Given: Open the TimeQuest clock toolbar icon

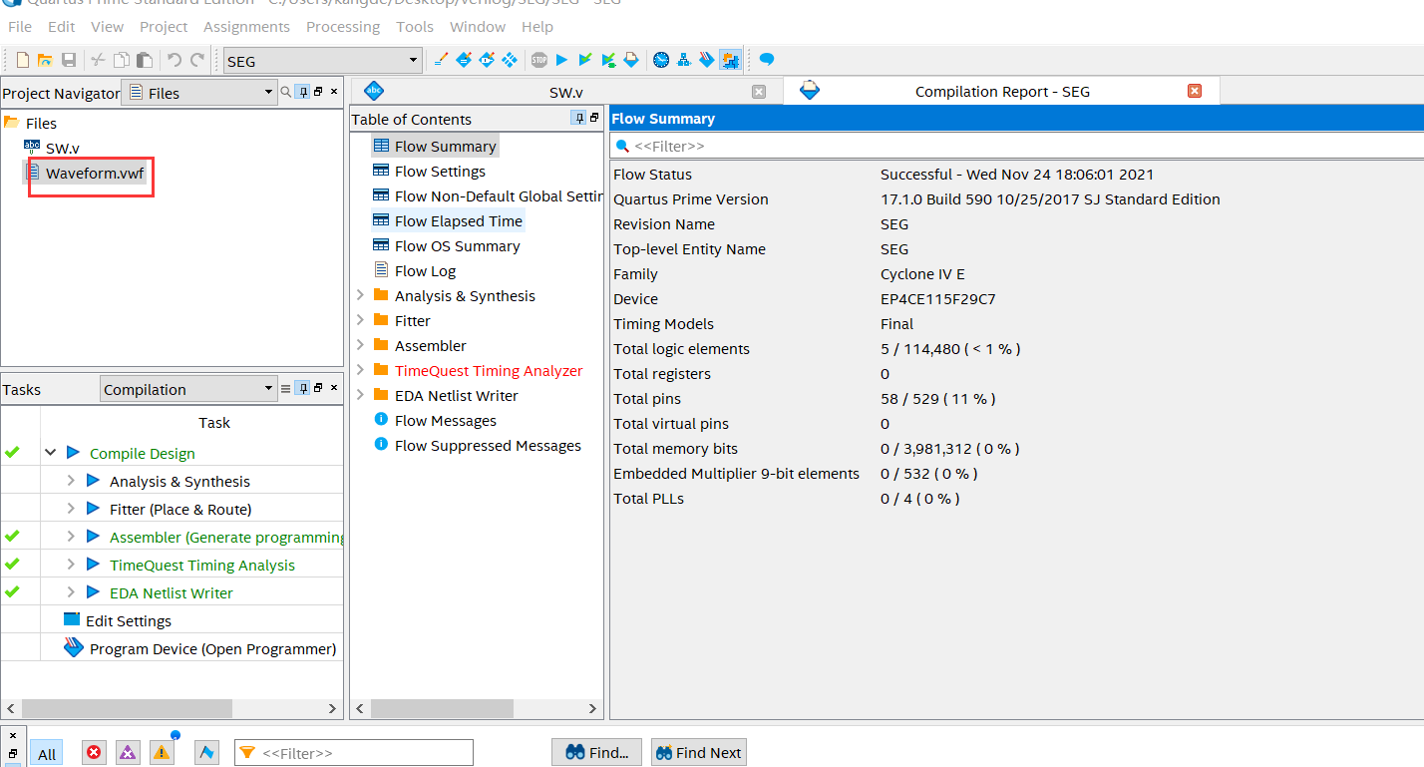Looking at the screenshot, I should 661,60.
